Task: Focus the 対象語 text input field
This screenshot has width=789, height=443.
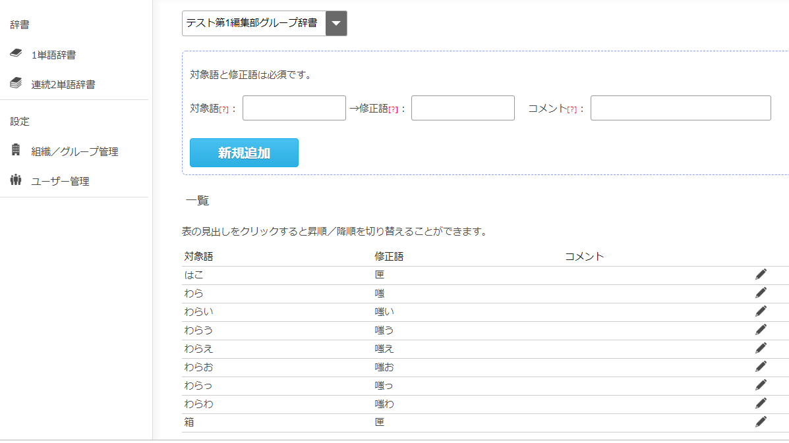Action: 294,108
